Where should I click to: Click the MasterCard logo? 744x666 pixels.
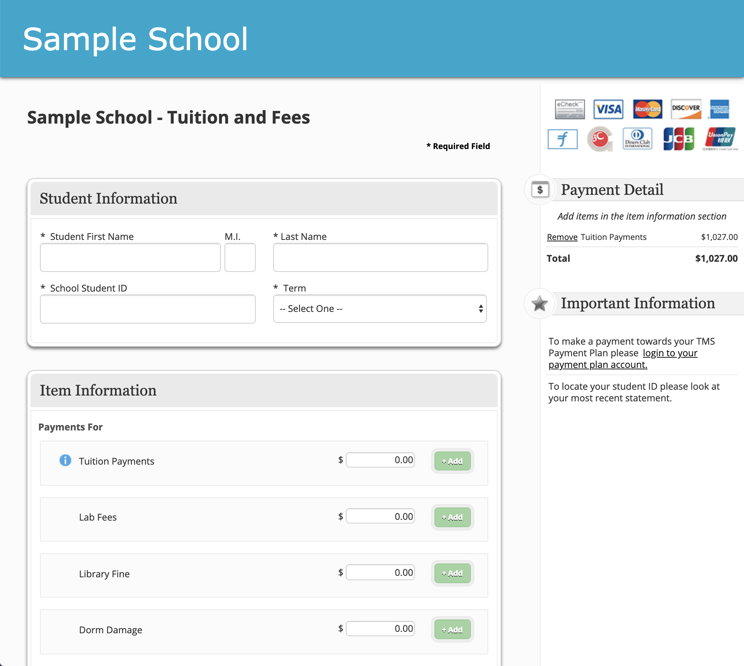647,109
